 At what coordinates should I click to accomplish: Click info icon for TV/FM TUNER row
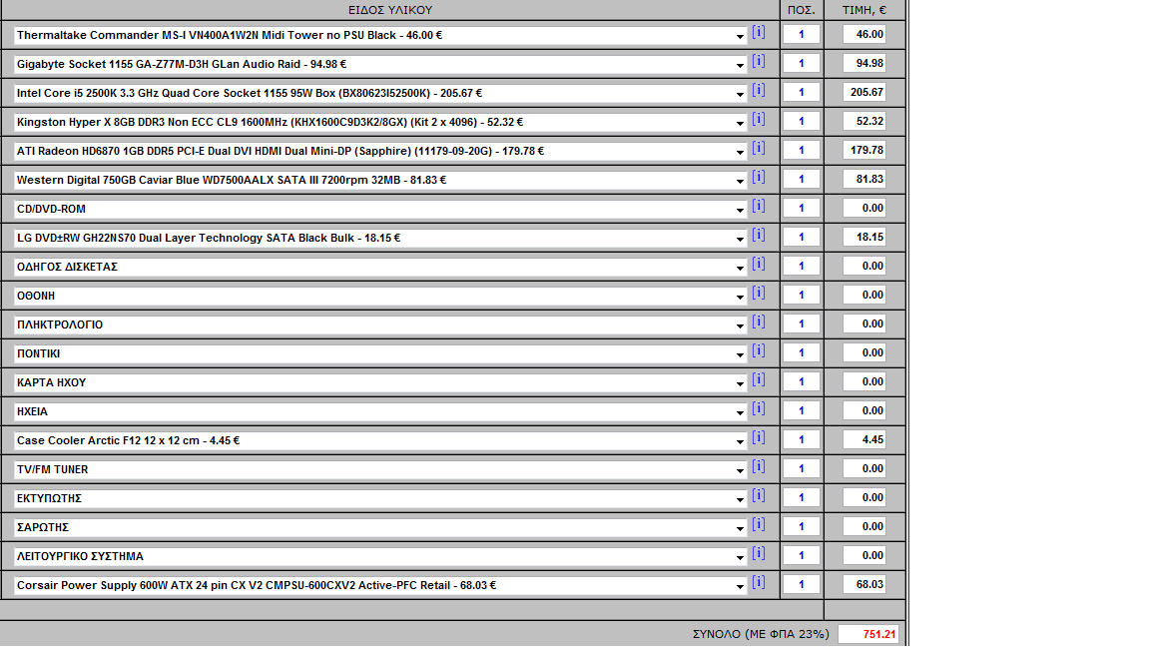click(759, 467)
